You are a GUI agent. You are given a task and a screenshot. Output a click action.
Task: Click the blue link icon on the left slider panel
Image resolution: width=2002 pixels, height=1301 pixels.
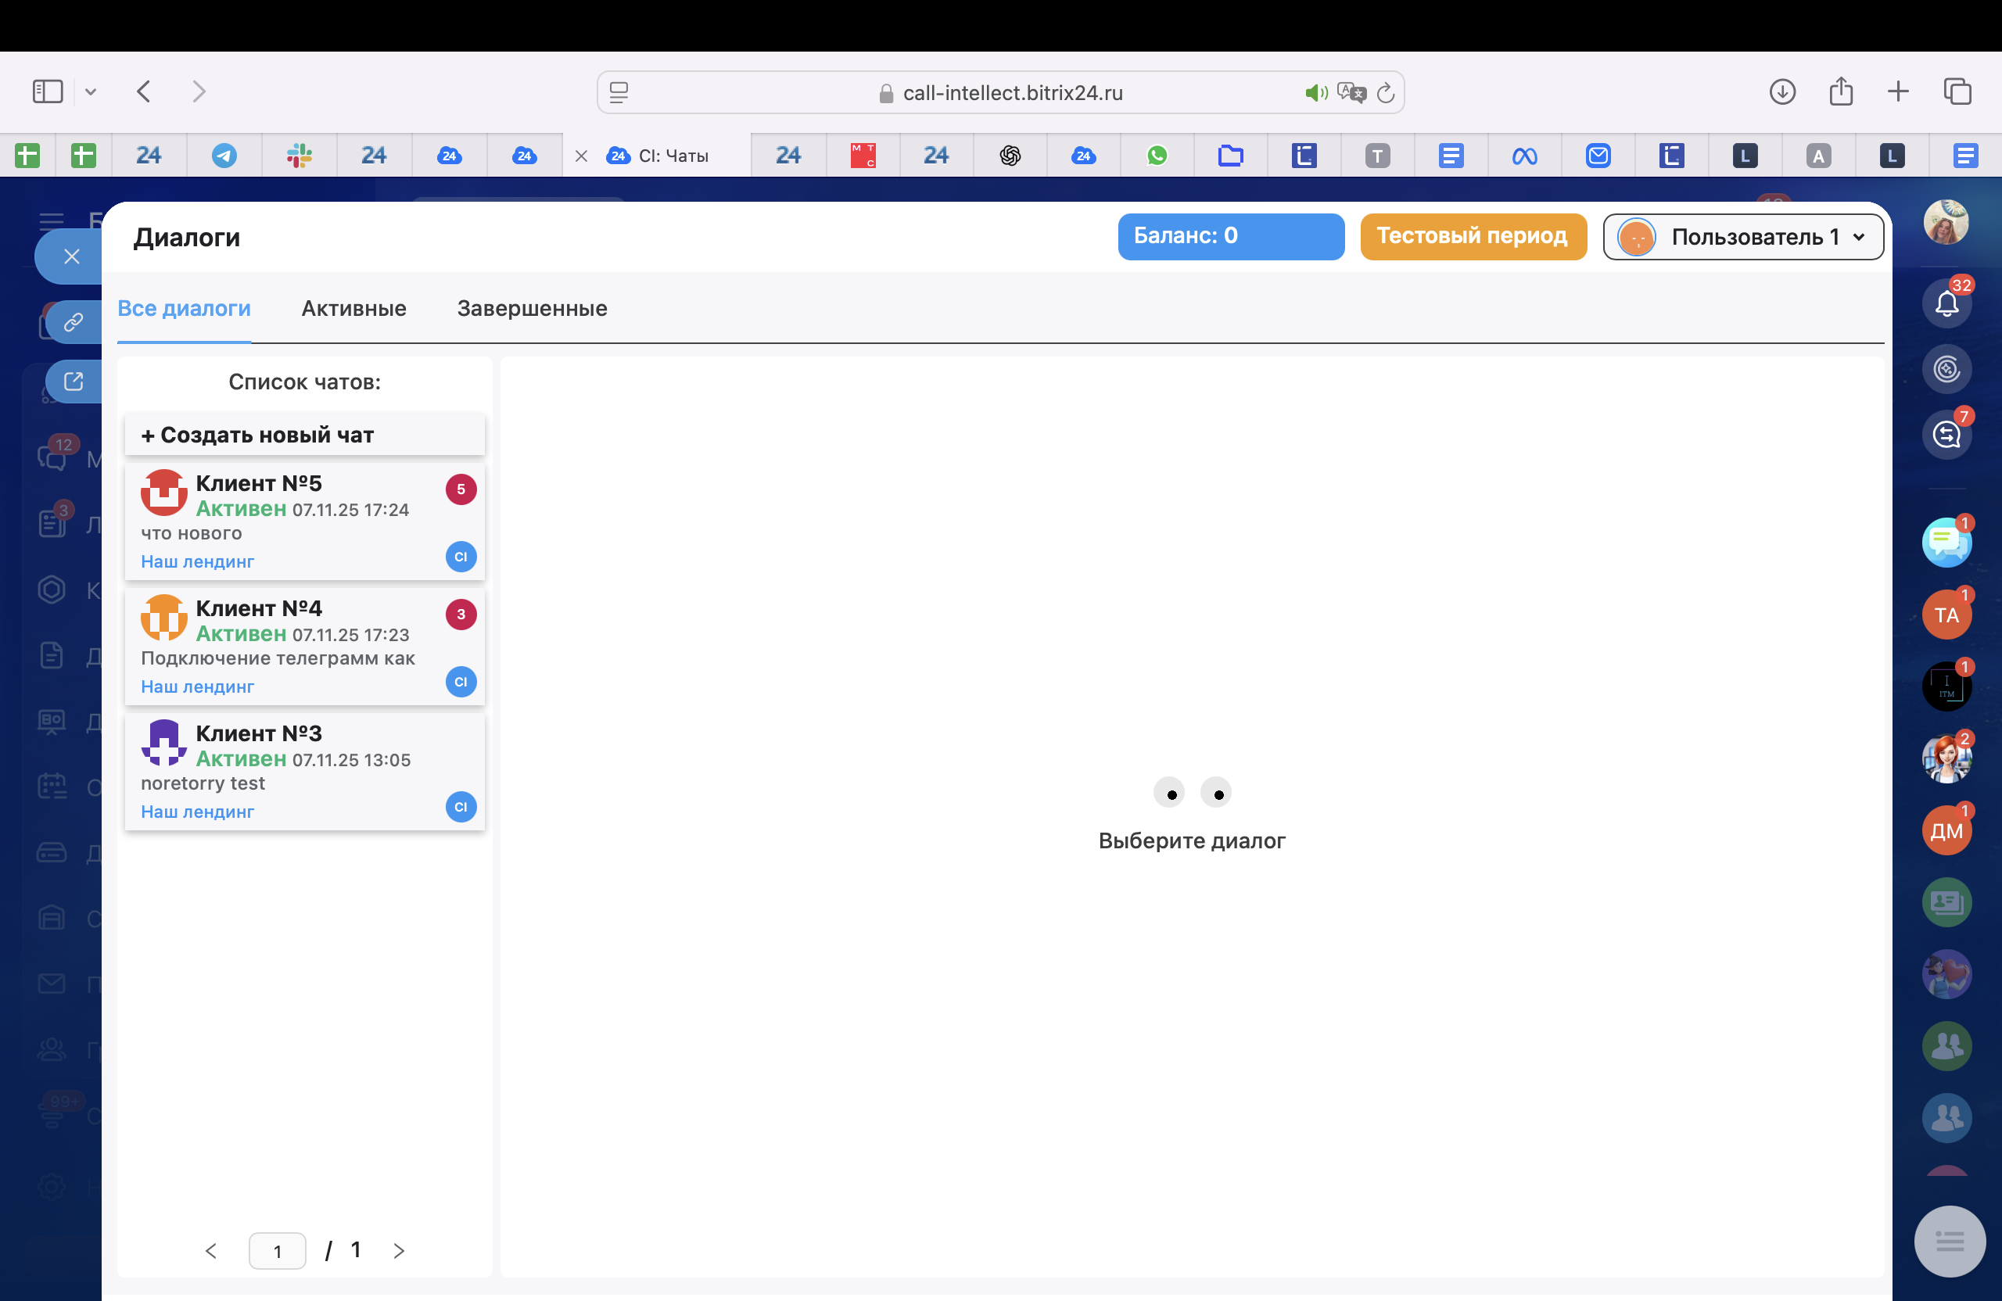(x=74, y=322)
